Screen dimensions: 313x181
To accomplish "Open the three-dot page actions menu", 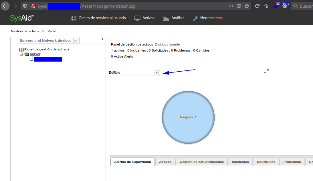I will 231,6.
